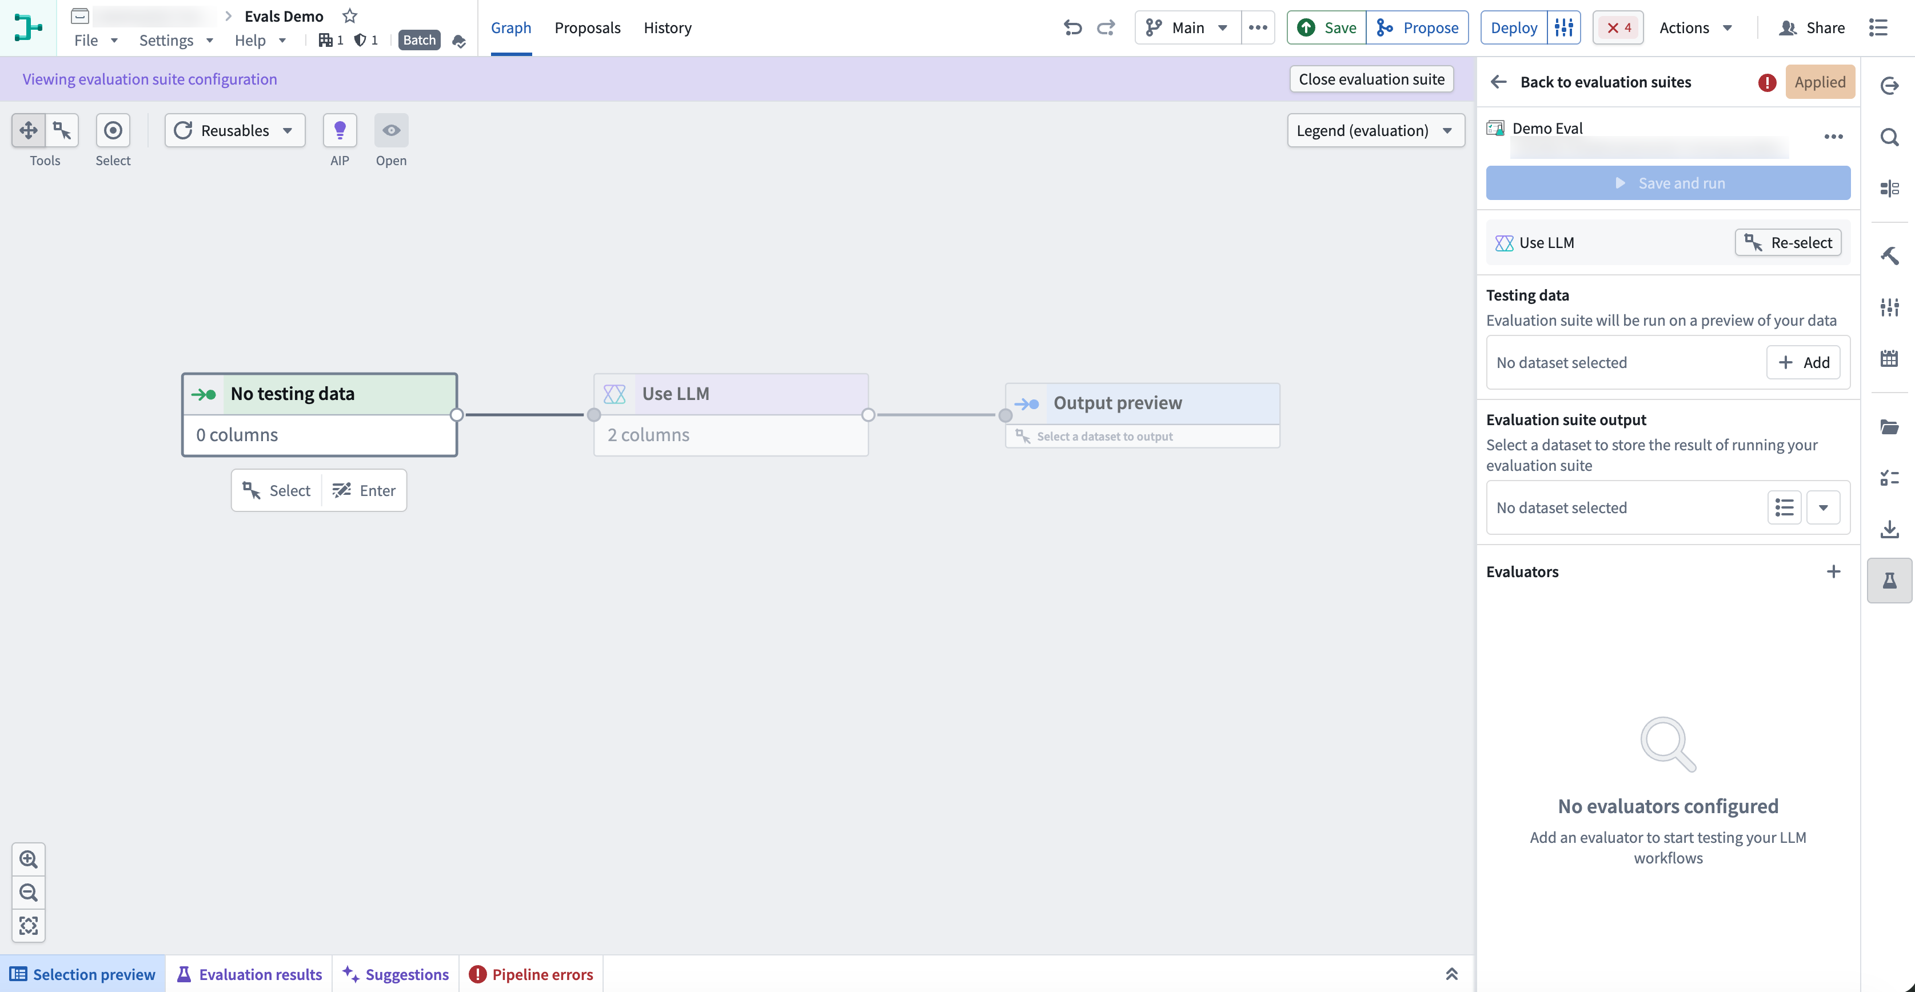Click Re-select for Use LLM

click(x=1787, y=242)
